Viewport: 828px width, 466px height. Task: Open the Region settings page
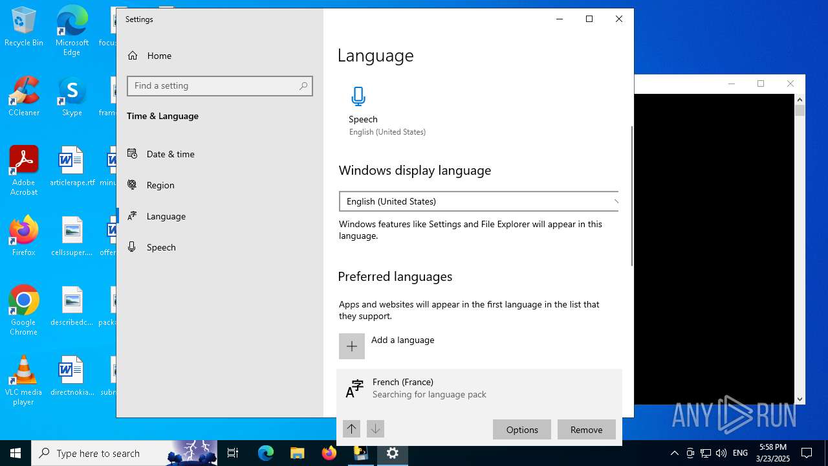click(220, 185)
